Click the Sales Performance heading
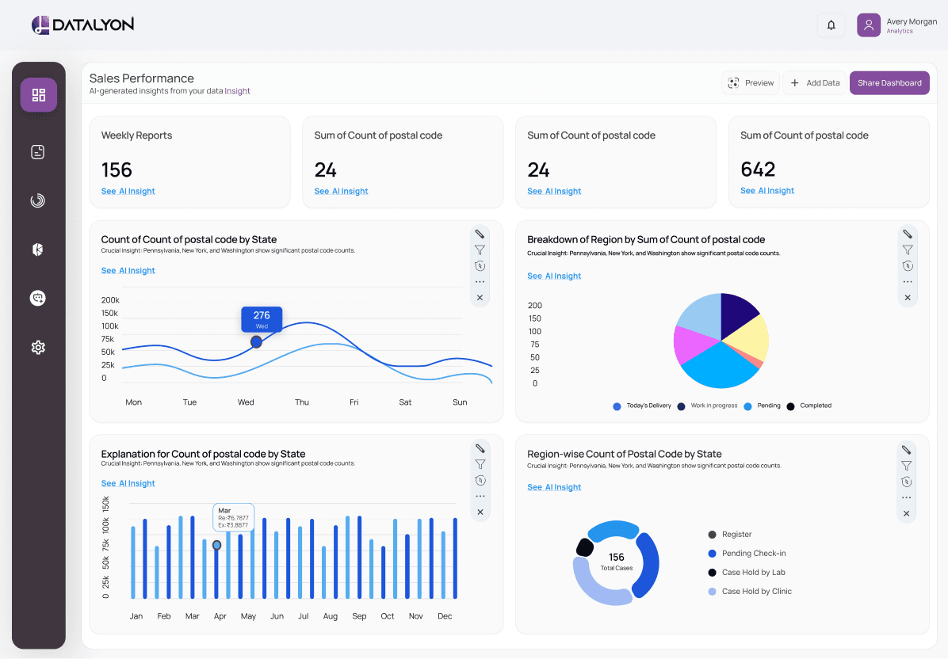Screen dimensions: 948x659 coord(141,78)
